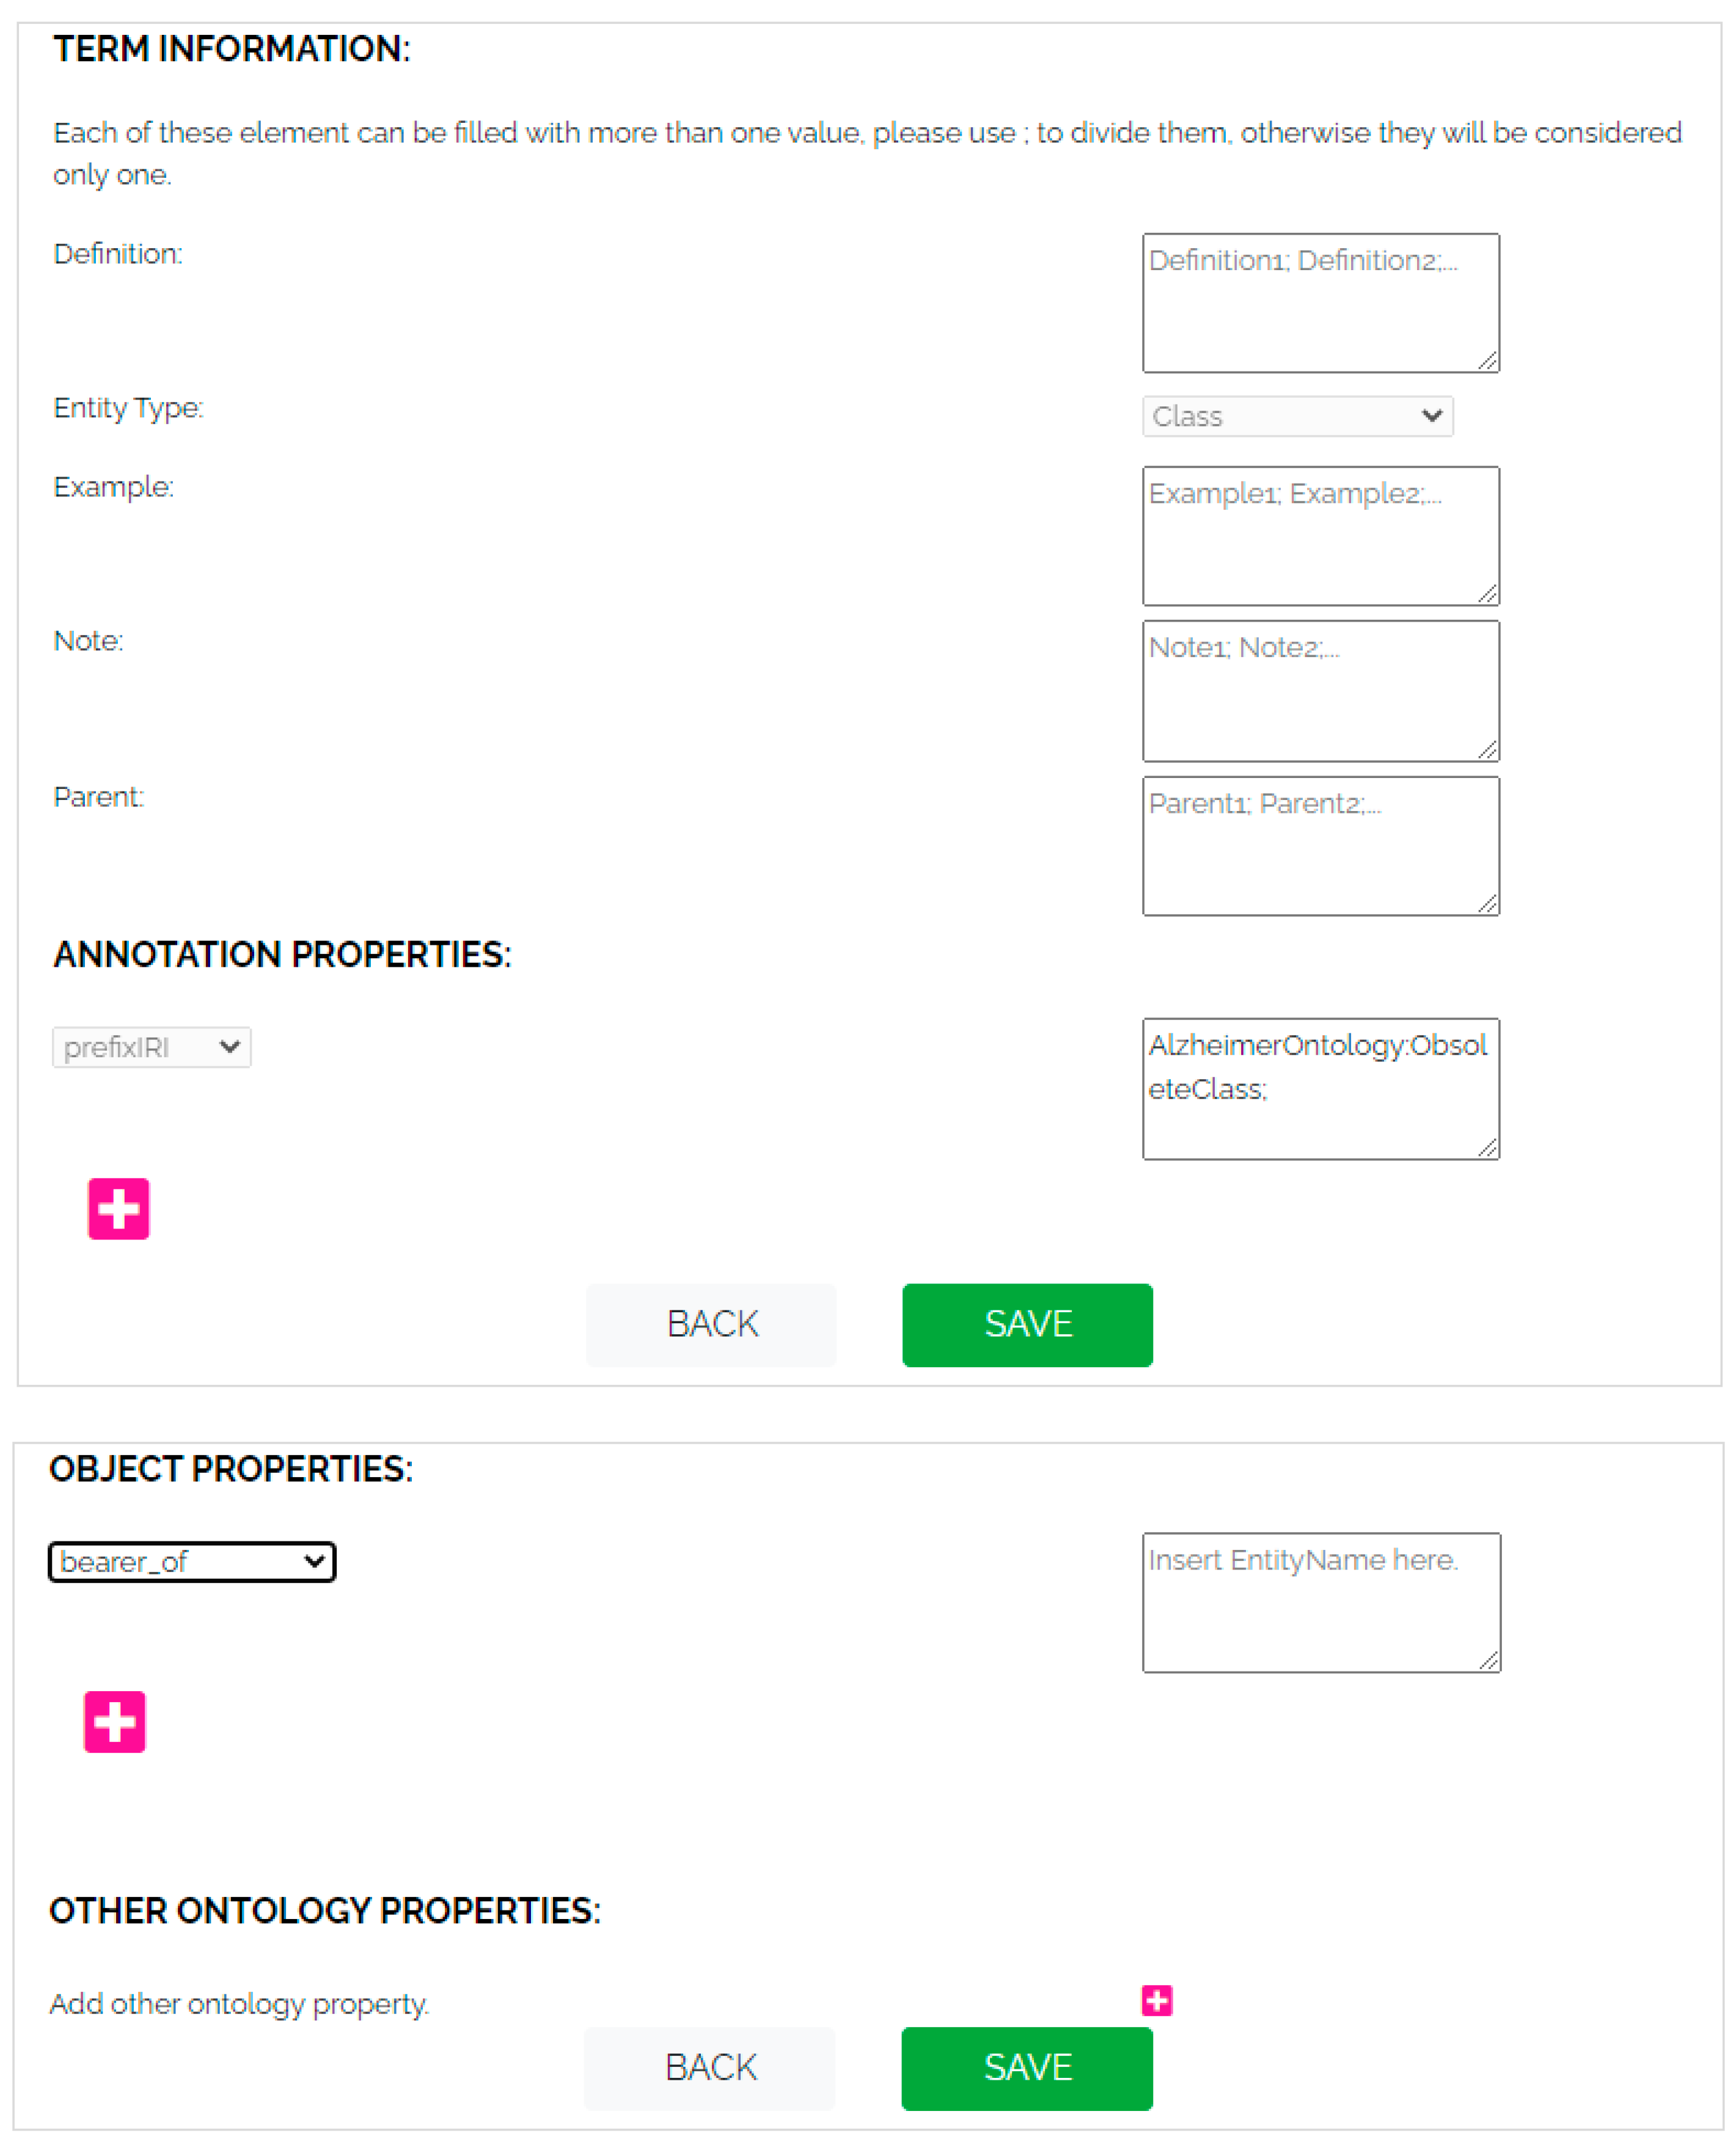Expand the prefixIRI annotation dropdown
The height and width of the screenshot is (2147, 1736).
151,1047
